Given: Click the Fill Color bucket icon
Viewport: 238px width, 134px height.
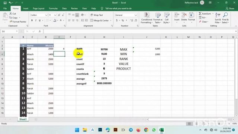Looking at the screenshot, I should point(55,20).
